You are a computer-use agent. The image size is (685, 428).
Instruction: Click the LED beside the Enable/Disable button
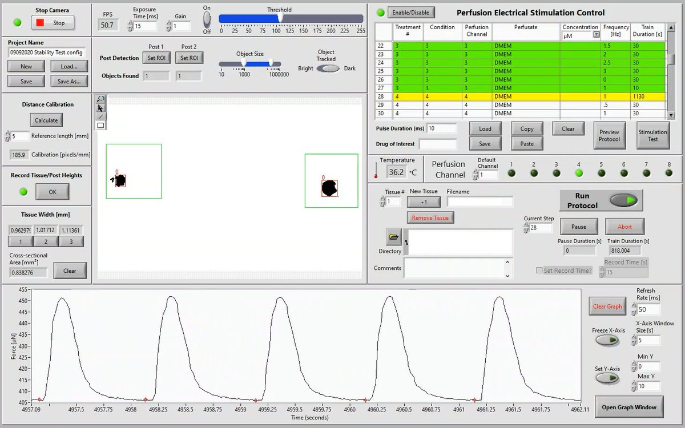coord(382,12)
